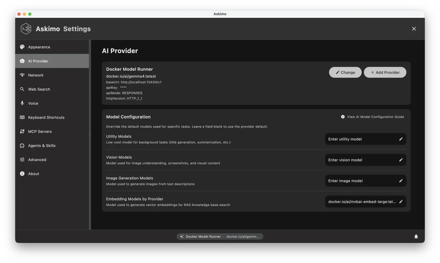Open Voice settings section
Viewport: 440px width, 263px height.
[52, 103]
